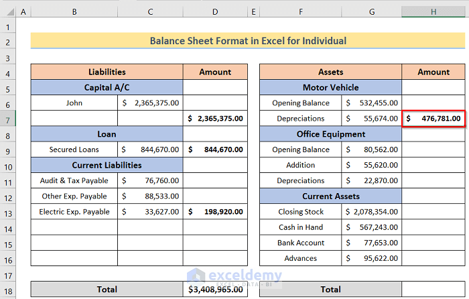
Task: Select the Audit & Tax Payable cell
Action: [x=74, y=180]
